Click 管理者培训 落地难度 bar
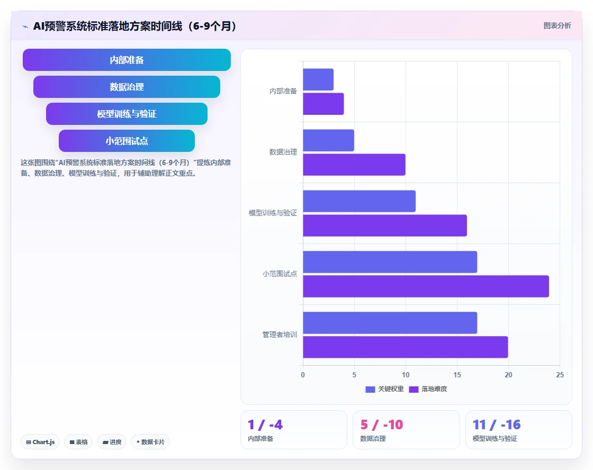This screenshot has height=470, width=593. click(406, 347)
